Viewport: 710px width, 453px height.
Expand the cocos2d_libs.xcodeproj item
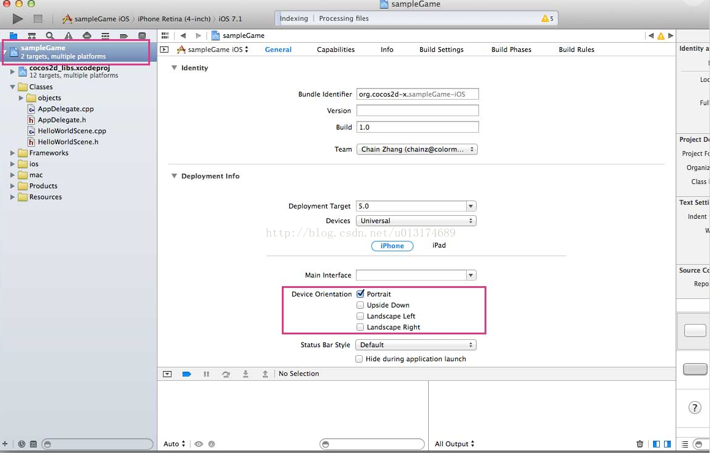click(13, 72)
